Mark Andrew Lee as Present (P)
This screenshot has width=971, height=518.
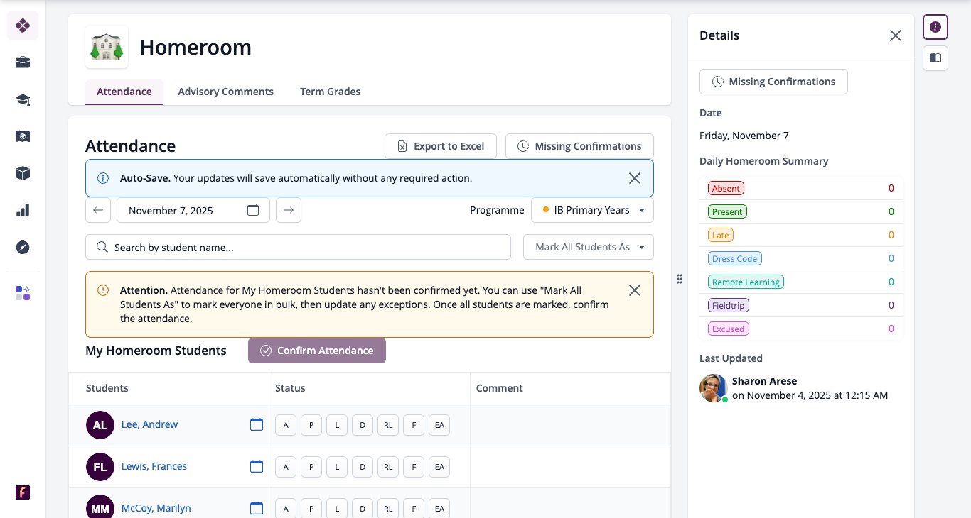(x=311, y=425)
